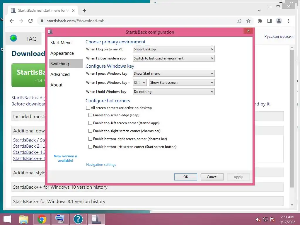The width and height of the screenshot is (300, 225).
Task: Open Chrome profile avatar
Action: tap(279, 21)
